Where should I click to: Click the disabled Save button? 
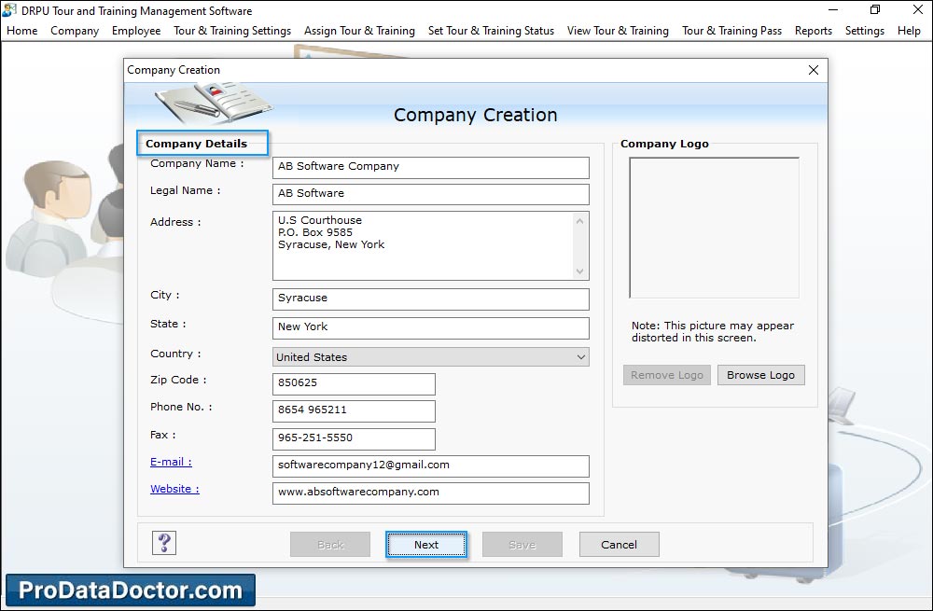point(522,545)
